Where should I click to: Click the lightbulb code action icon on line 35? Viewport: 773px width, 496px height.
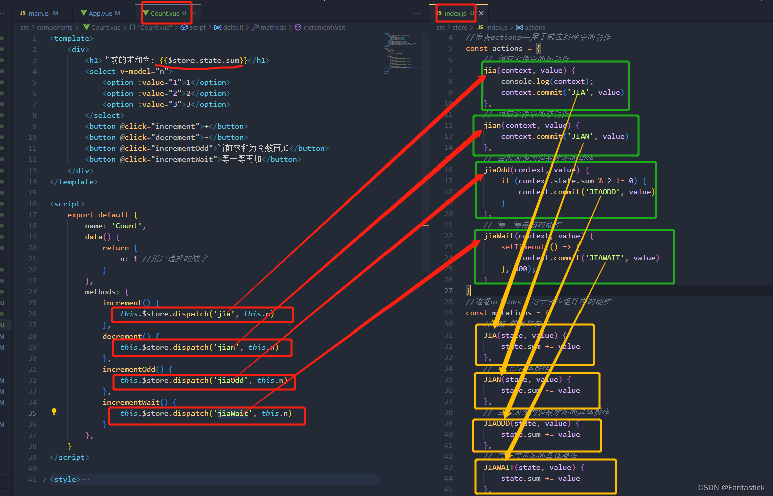click(54, 412)
